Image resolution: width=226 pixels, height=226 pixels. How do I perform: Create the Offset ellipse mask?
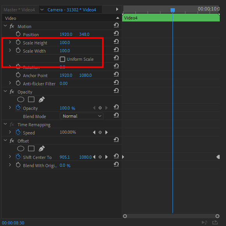[21, 148]
